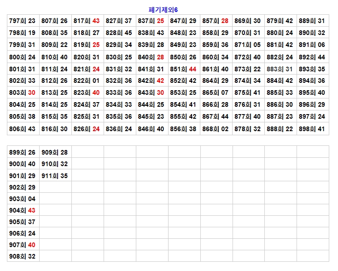The image size is (338, 271).
Task: Select the gray 883회 31 cell
Action: pyautogui.click(x=280, y=69)
